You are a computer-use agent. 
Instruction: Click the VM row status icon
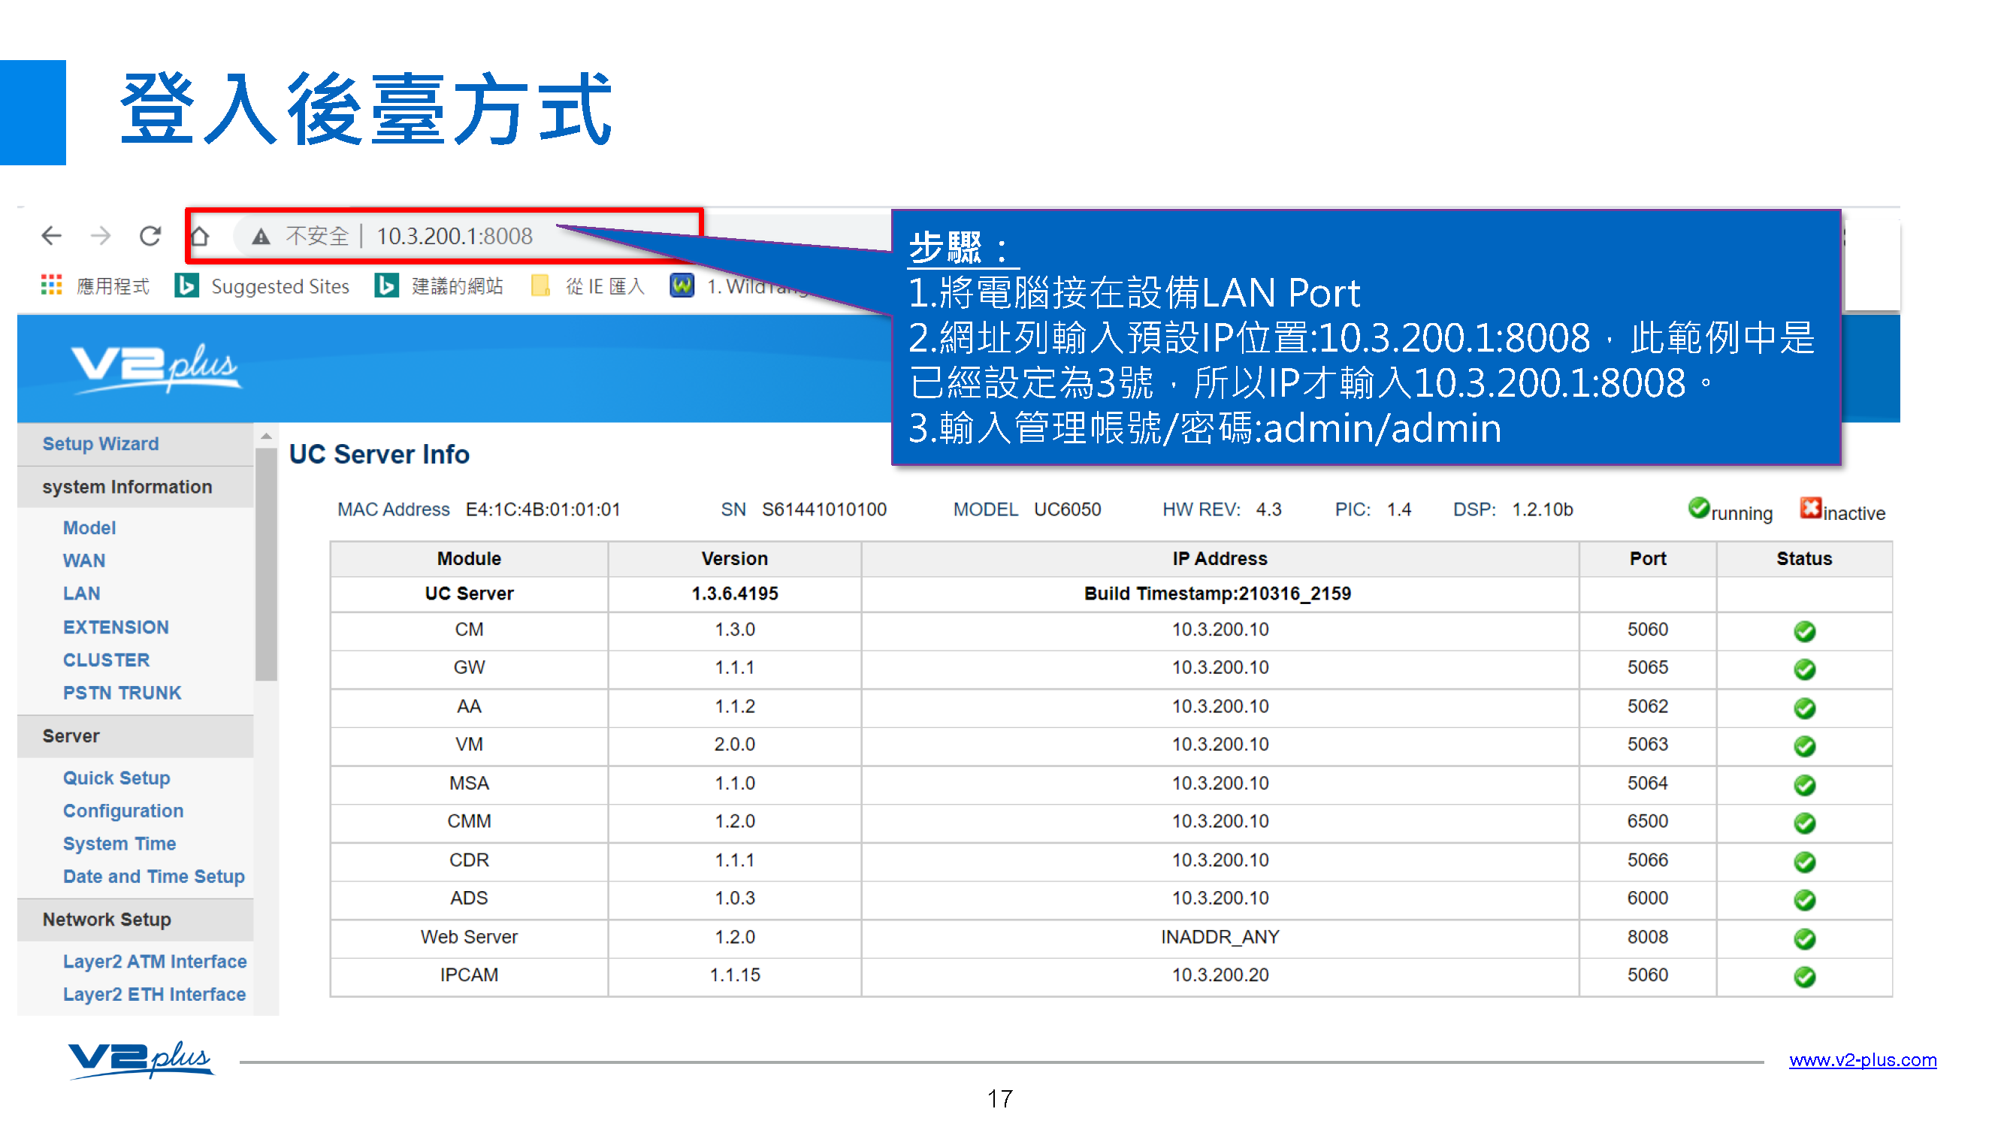point(1805,747)
